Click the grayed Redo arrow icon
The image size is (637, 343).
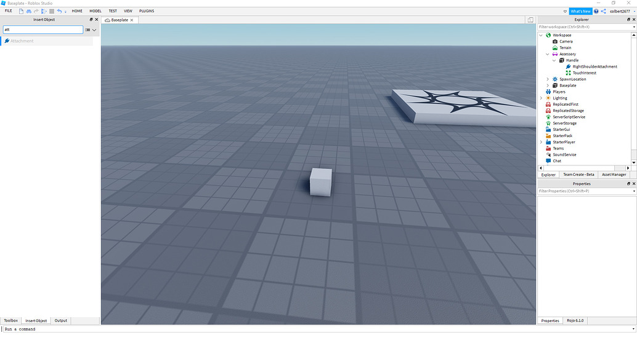(x=36, y=11)
